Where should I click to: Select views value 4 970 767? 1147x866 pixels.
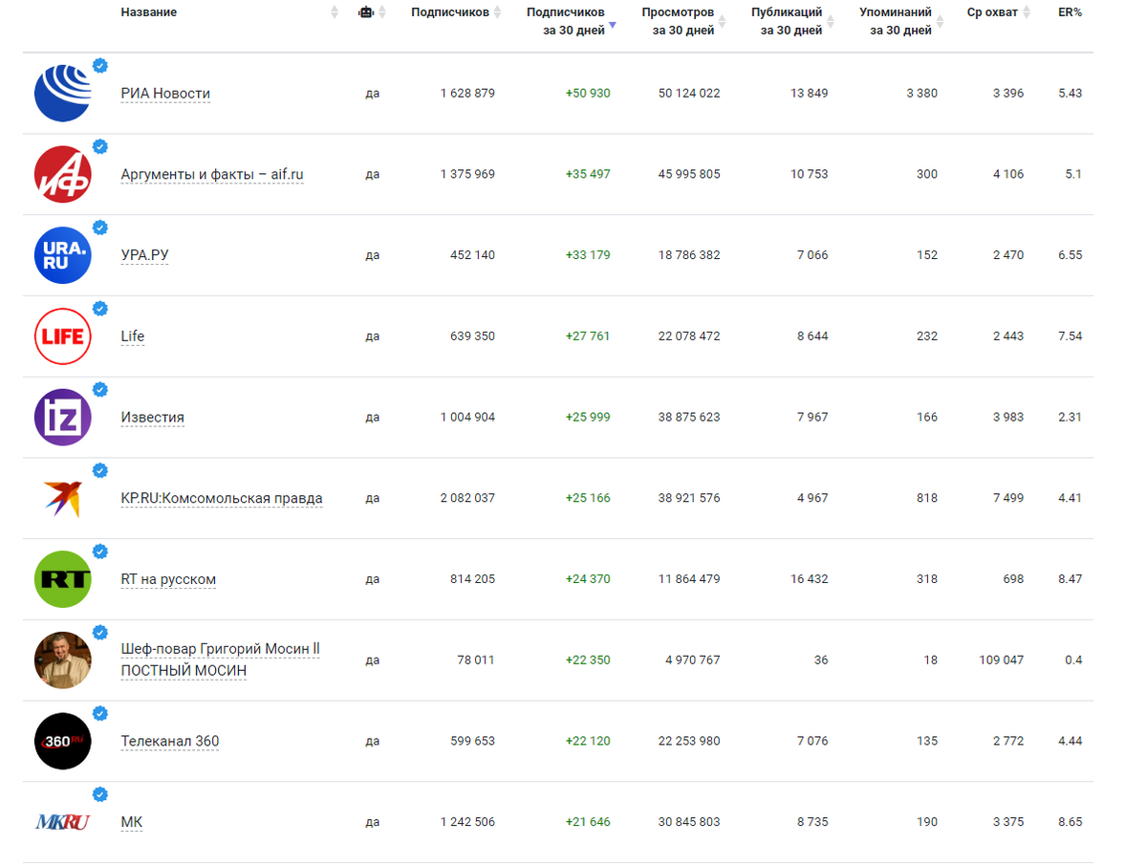coord(693,660)
